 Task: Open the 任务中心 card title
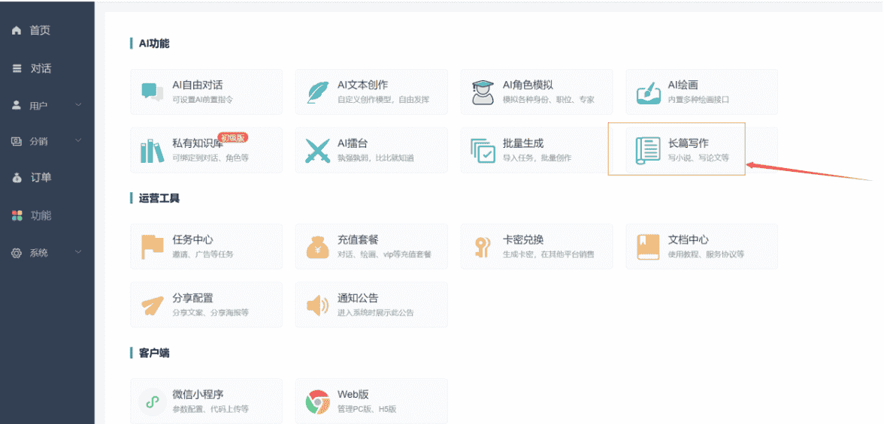192,240
